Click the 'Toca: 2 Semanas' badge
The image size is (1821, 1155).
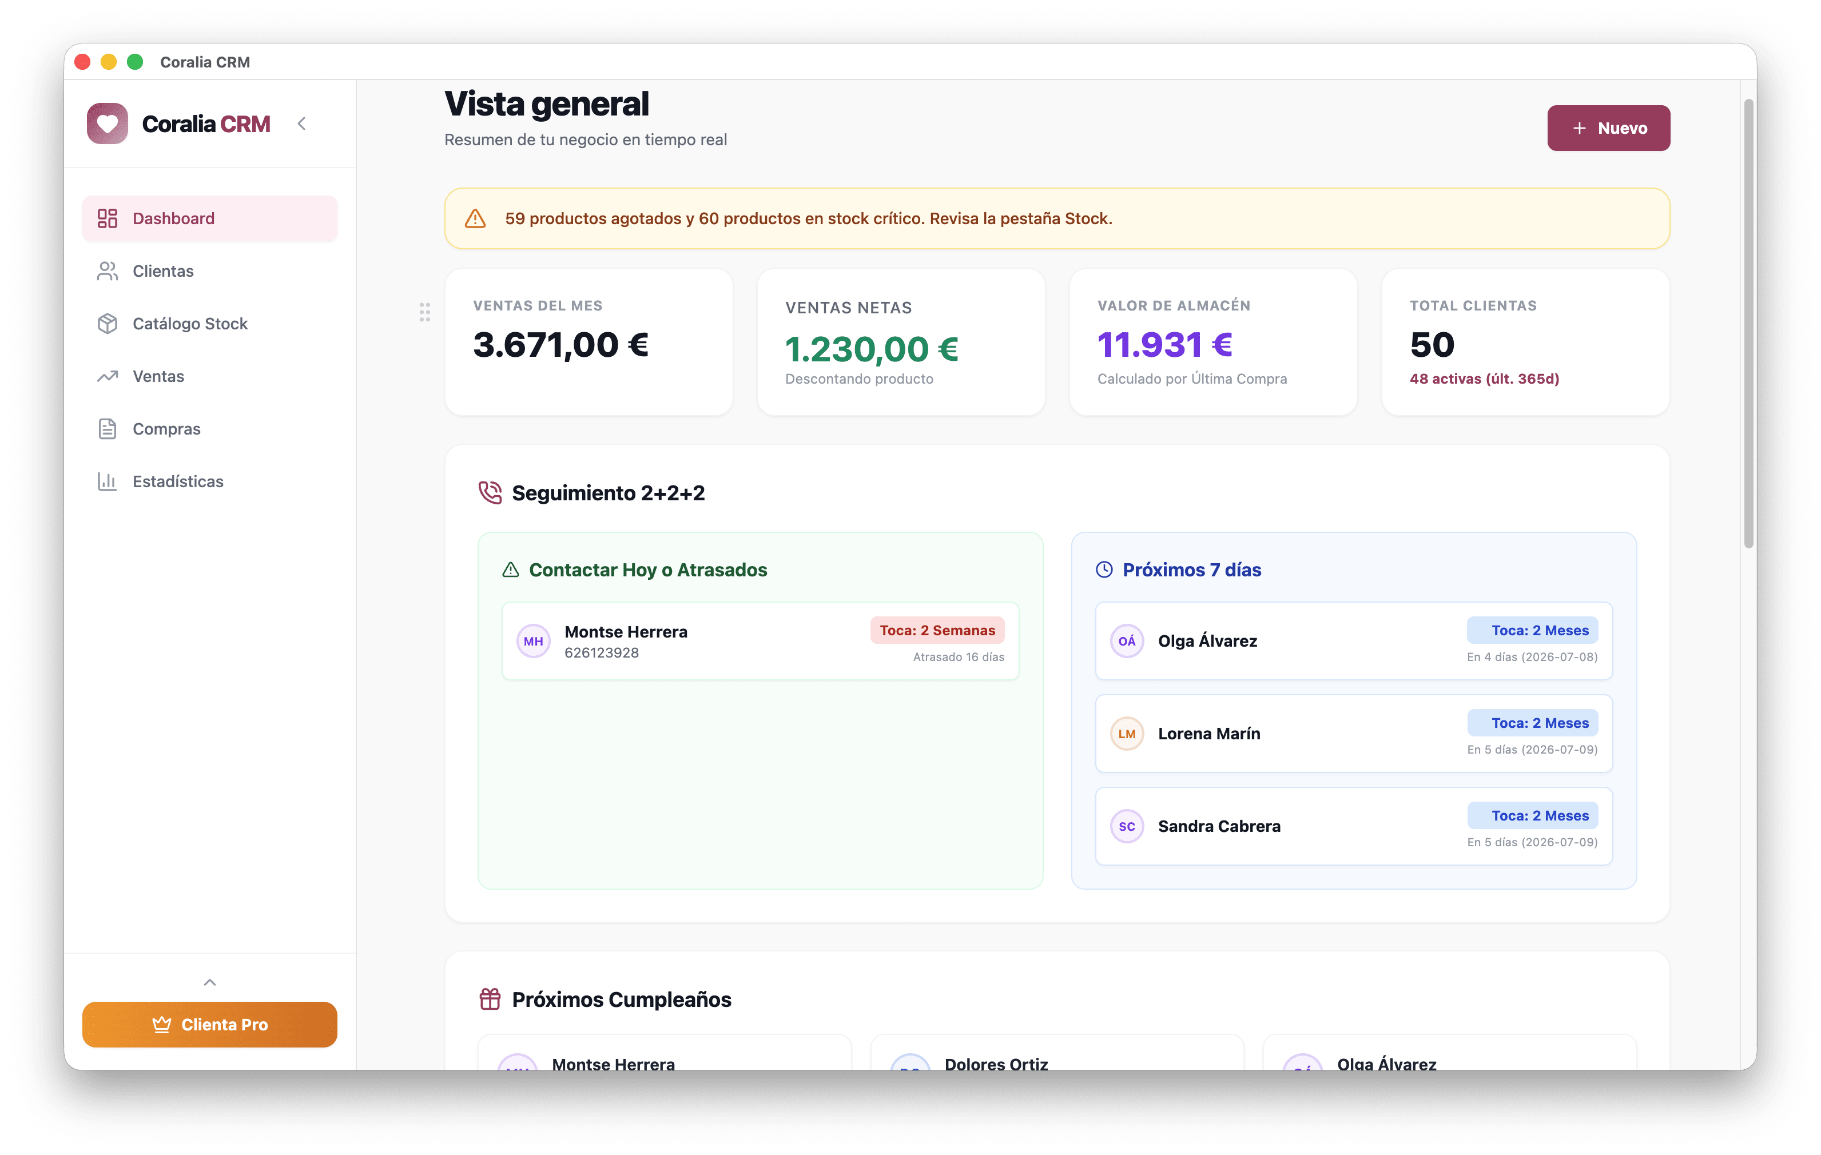click(937, 631)
